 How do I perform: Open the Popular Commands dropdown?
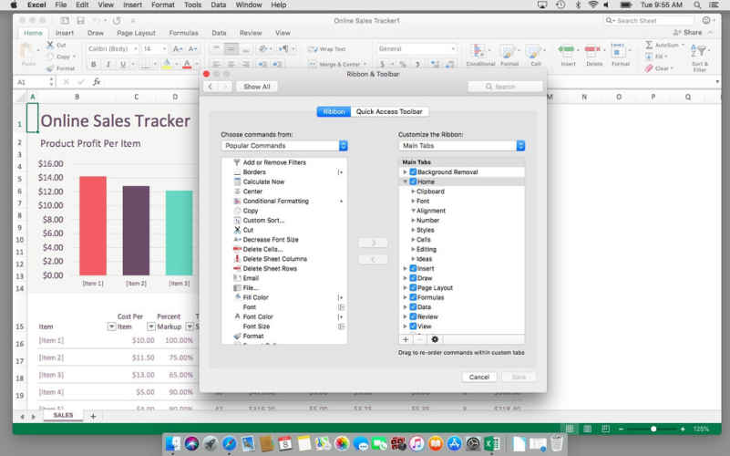(x=284, y=146)
